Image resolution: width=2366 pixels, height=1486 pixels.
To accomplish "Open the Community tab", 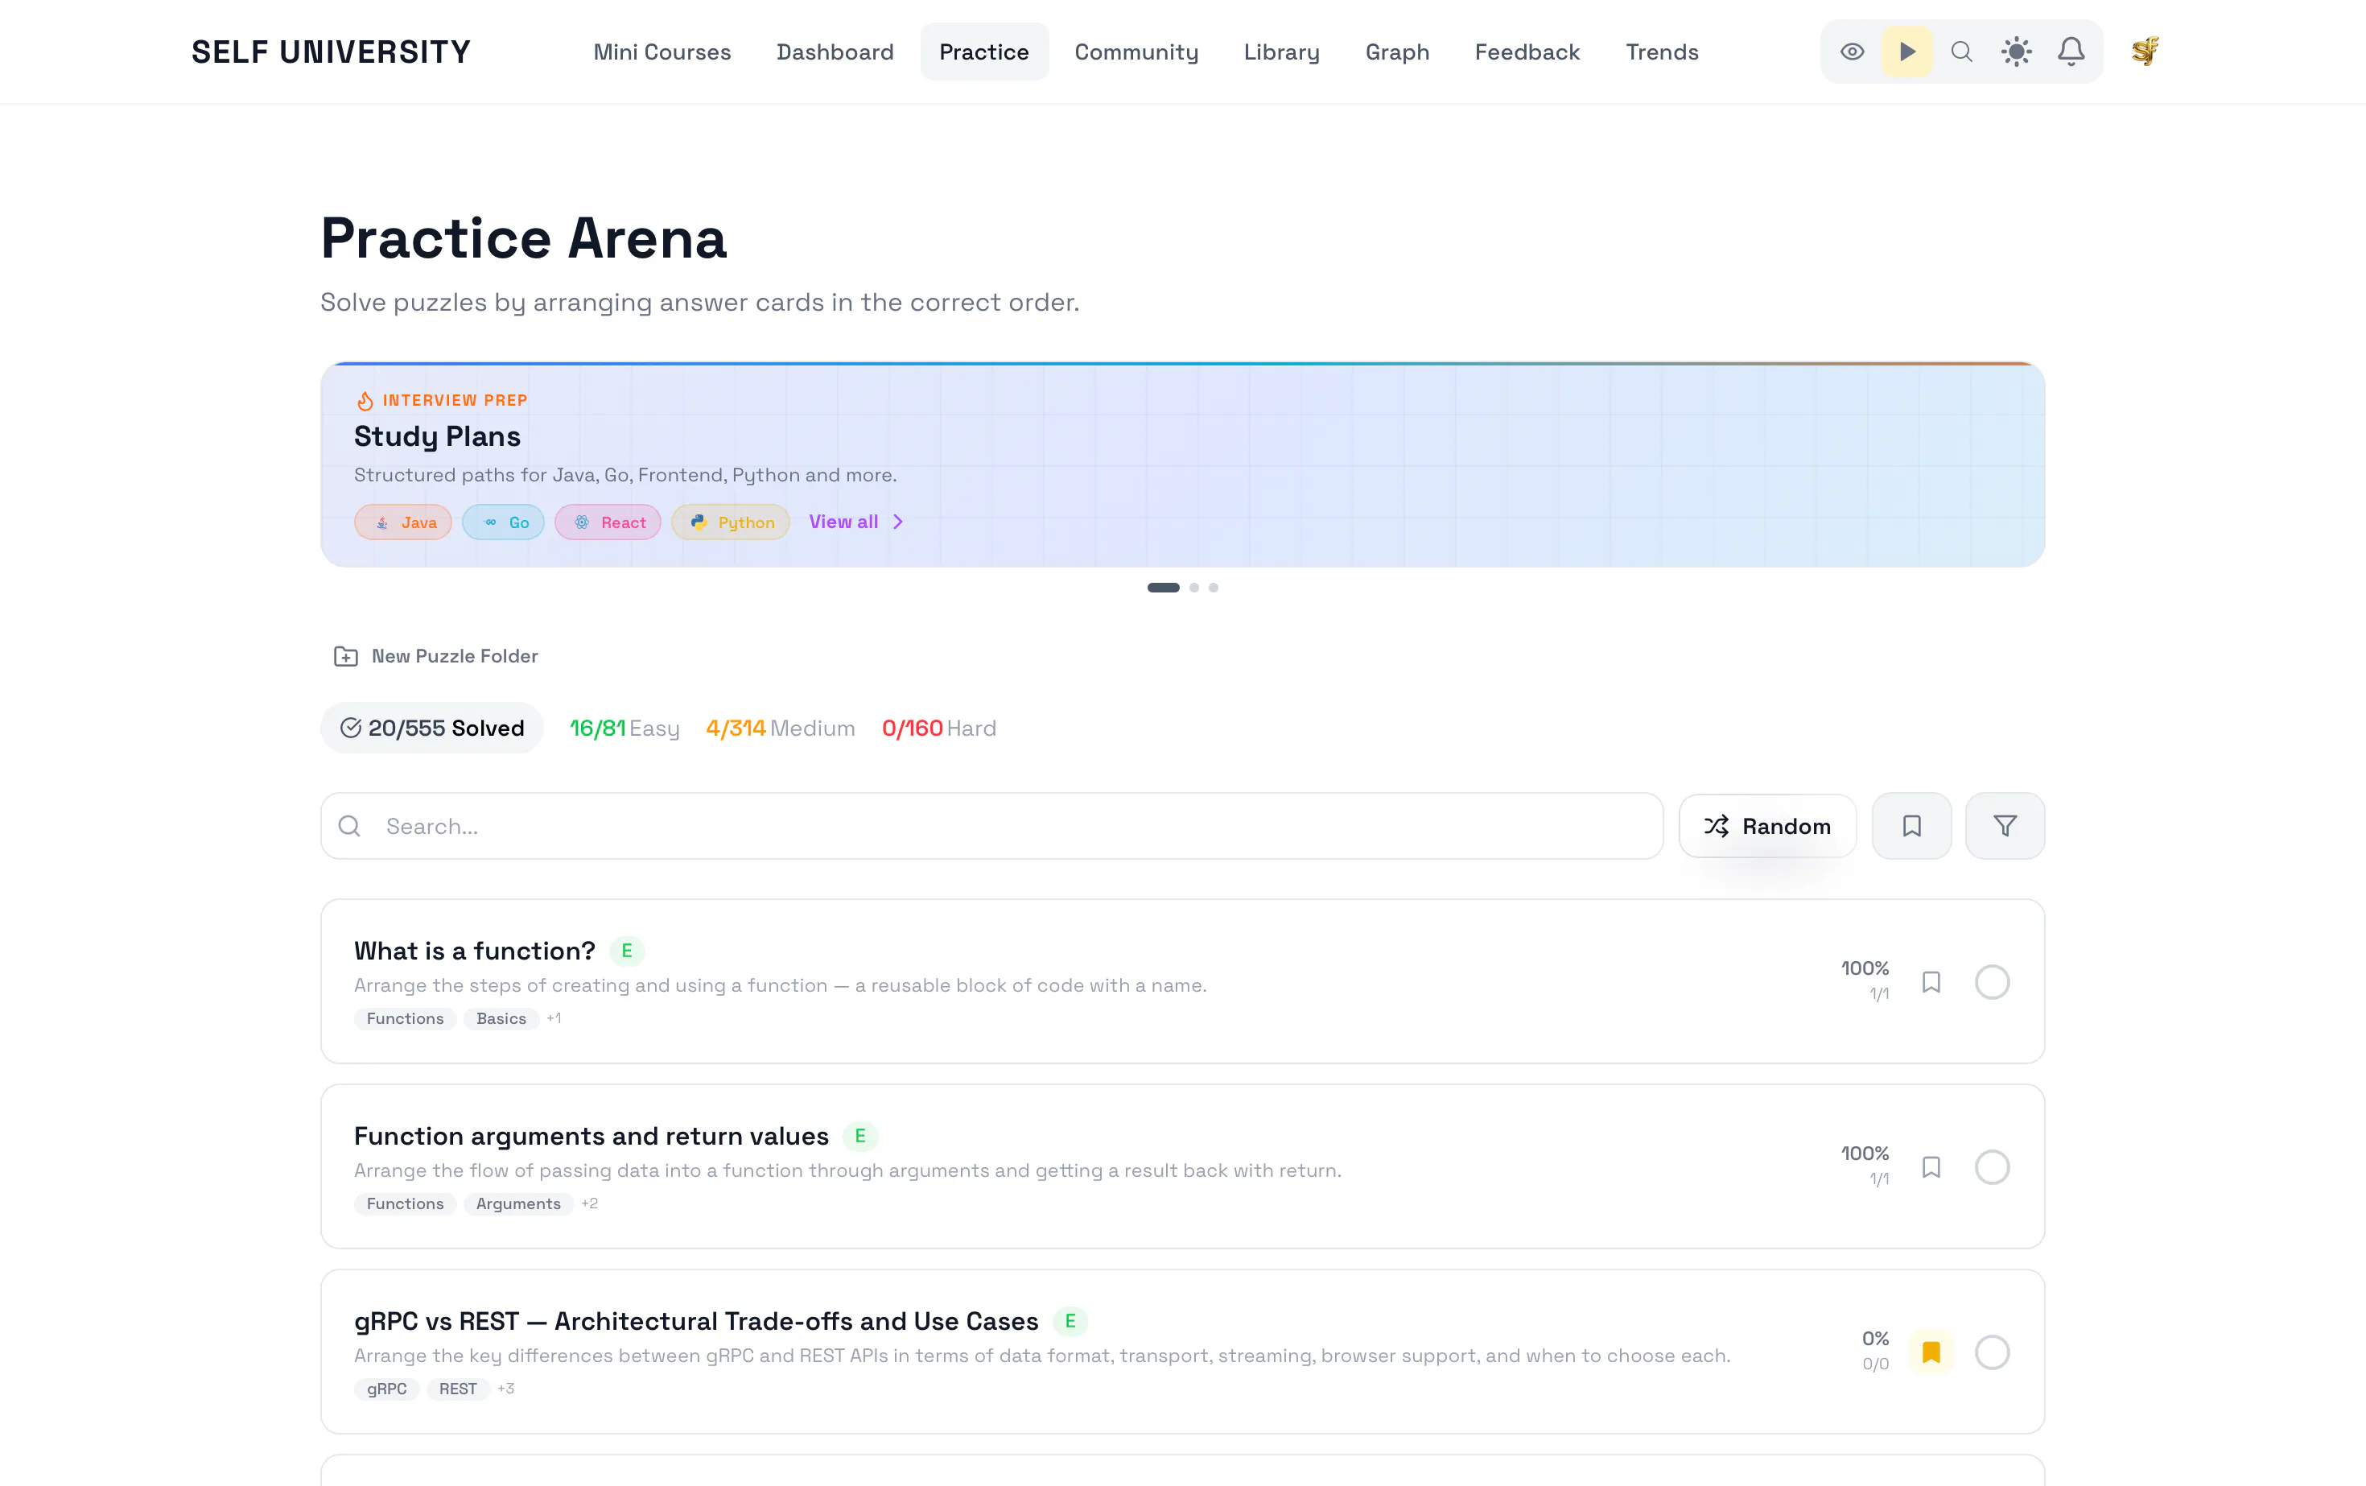I will 1137,52.
